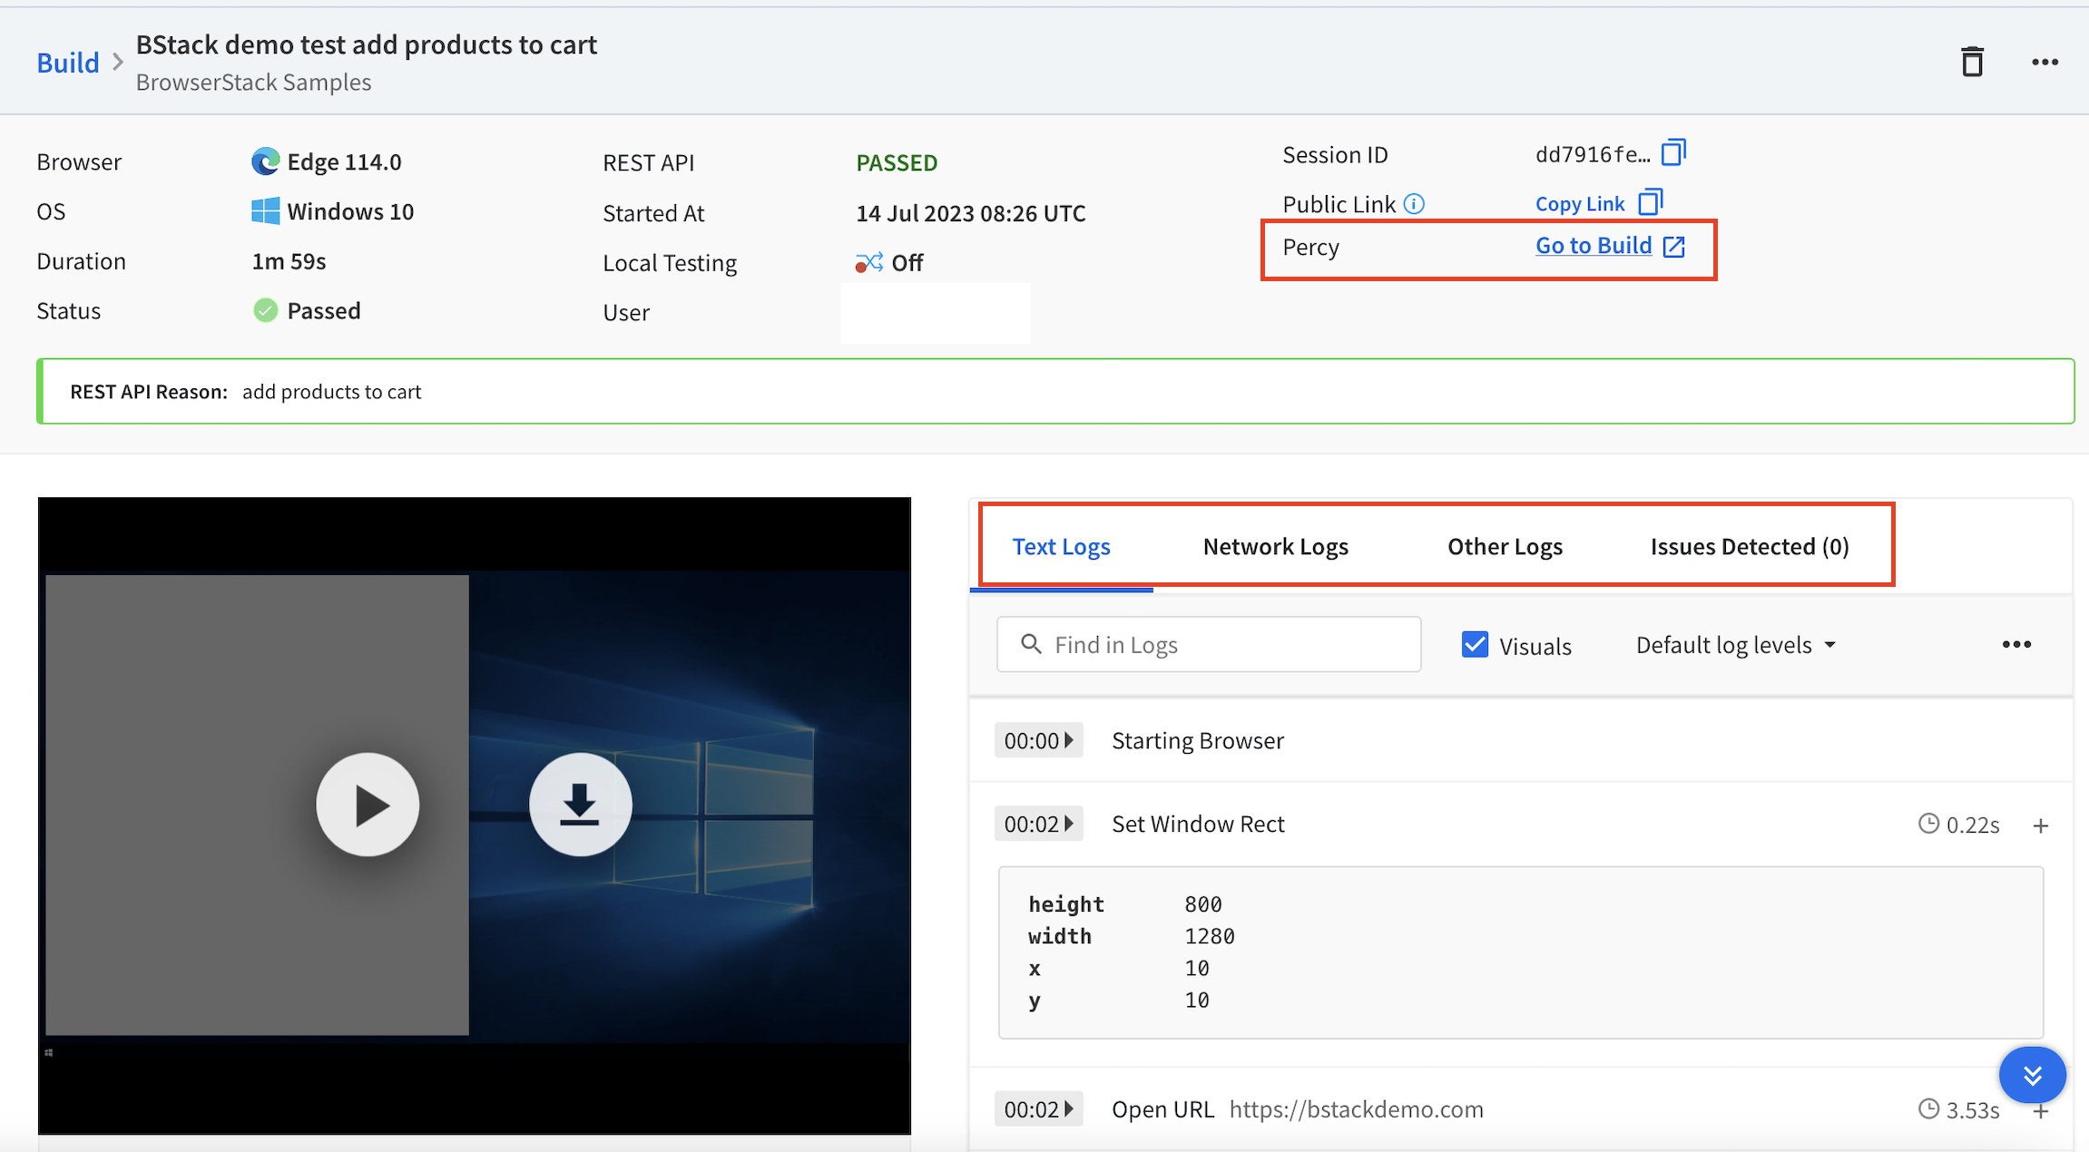This screenshot has width=2089, height=1152.
Task: Jump to 00:00 Starting Browser timestamp
Action: point(1038,741)
